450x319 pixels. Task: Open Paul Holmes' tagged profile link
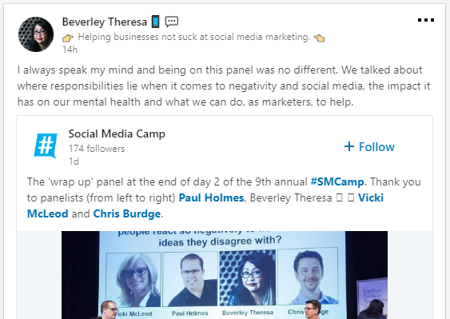[x=211, y=197]
